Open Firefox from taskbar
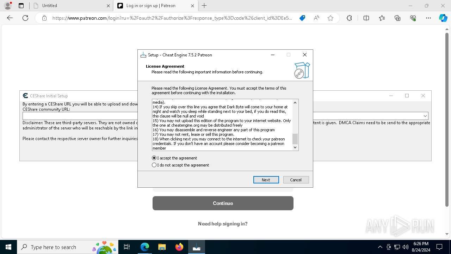451x254 pixels. tap(179, 247)
